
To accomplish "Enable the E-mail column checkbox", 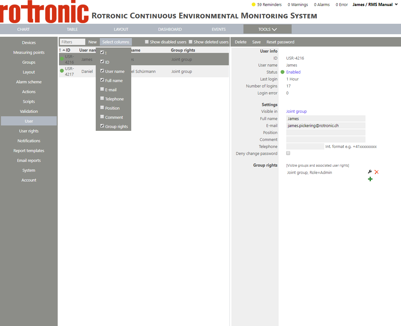I will (x=102, y=89).
